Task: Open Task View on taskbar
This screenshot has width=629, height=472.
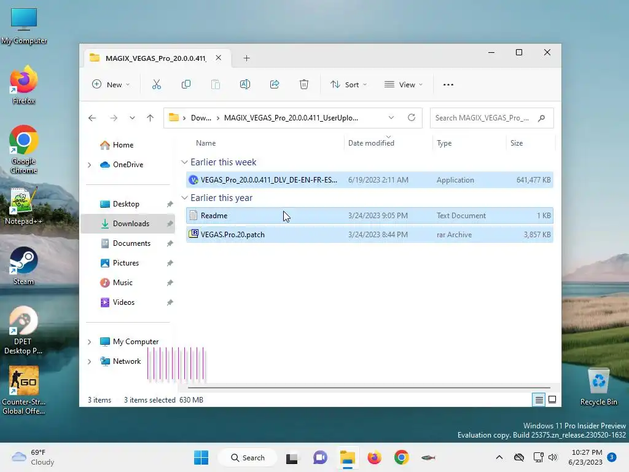Action: point(292,457)
